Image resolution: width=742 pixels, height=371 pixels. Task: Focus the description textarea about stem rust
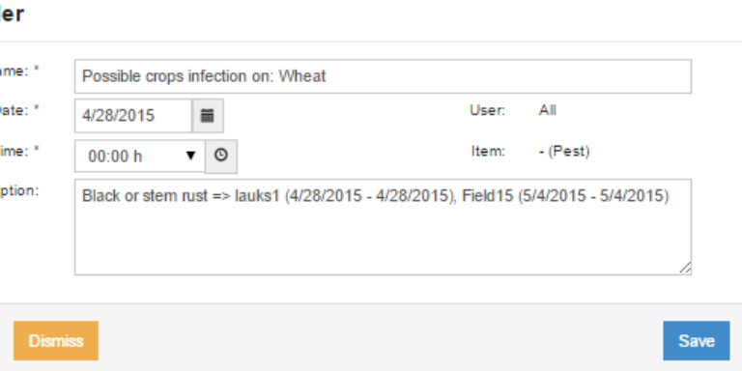pos(383,227)
